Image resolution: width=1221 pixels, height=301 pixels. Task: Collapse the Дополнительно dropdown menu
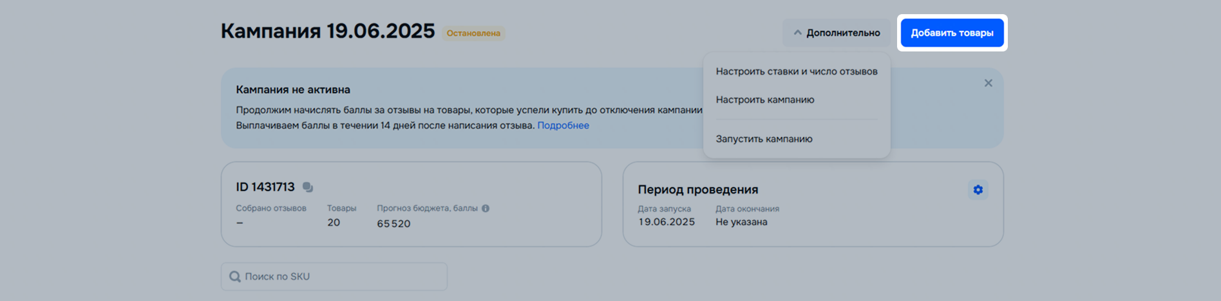[x=836, y=33]
